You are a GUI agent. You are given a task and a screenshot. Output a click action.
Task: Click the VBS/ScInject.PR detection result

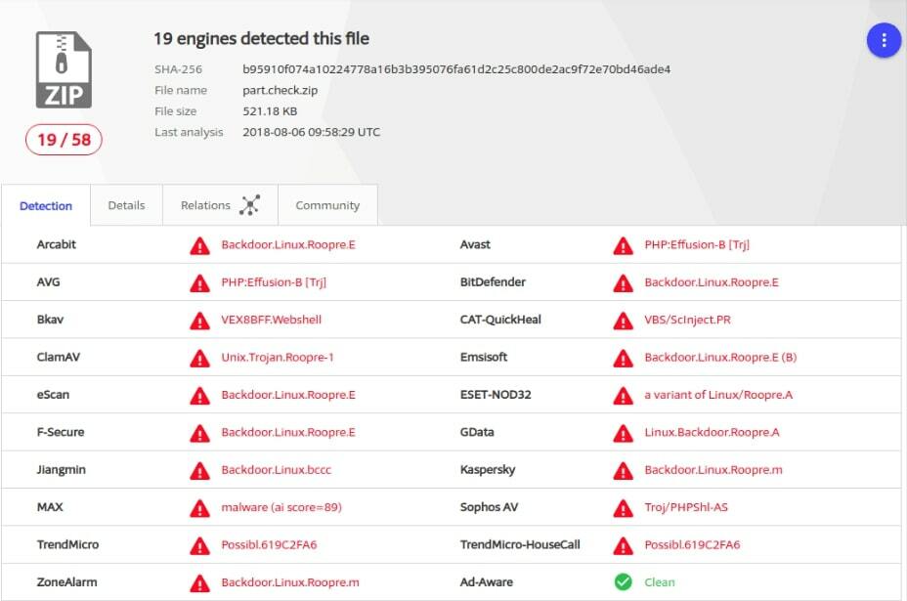coord(688,320)
